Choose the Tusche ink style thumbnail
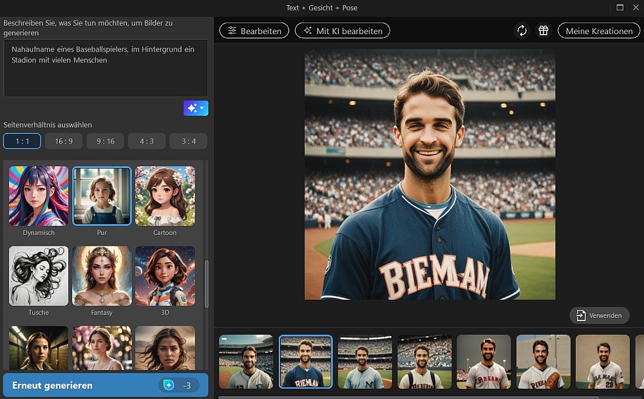This screenshot has width=644, height=399. click(x=39, y=276)
